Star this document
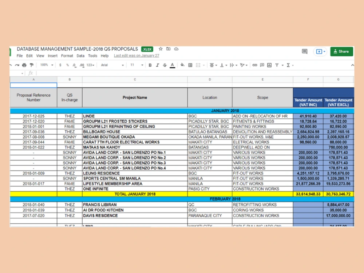Screen dimensions: 364x273 (161, 49)
